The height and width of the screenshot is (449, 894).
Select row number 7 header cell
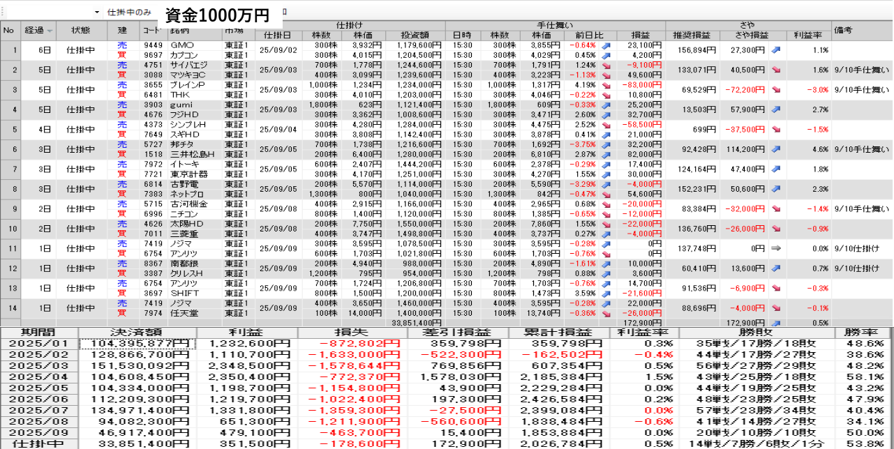click(10, 169)
